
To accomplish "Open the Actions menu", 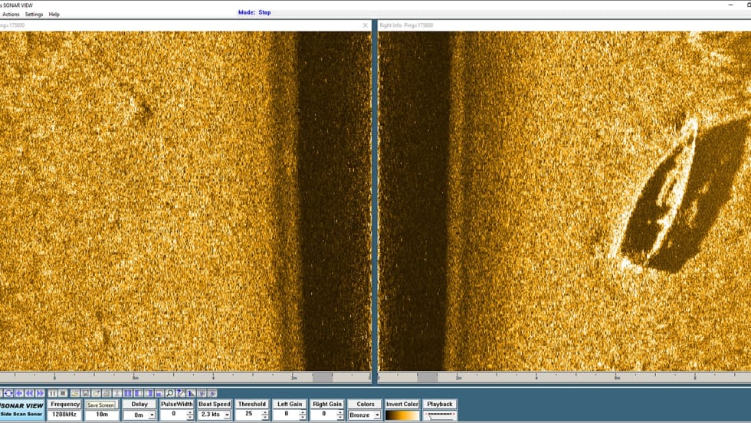I will (11, 15).
